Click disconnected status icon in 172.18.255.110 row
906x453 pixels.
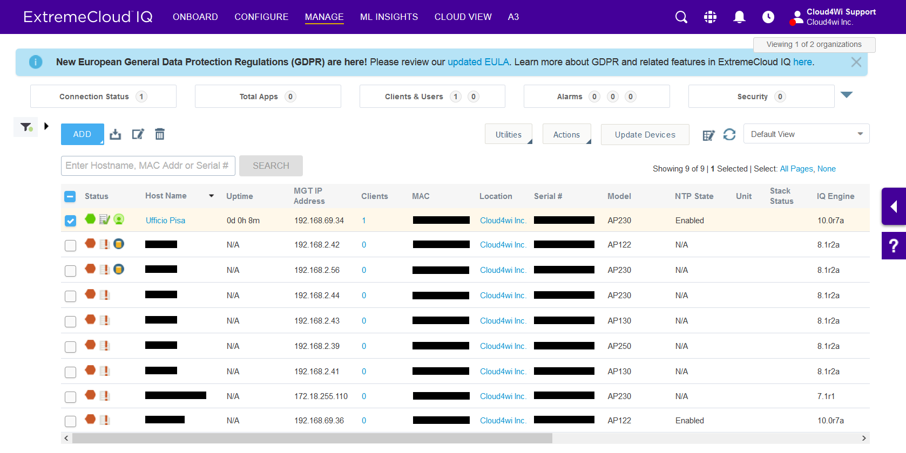(x=90, y=395)
